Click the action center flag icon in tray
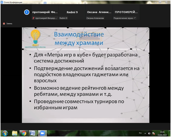The width and height of the screenshot is (171, 137). (154, 133)
